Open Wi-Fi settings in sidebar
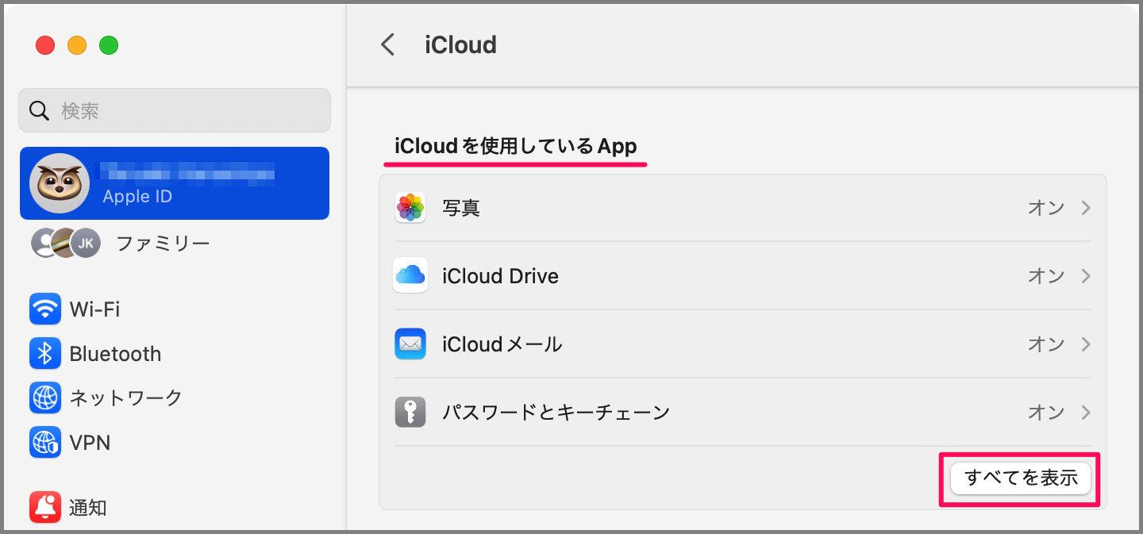This screenshot has width=1143, height=534. point(175,309)
